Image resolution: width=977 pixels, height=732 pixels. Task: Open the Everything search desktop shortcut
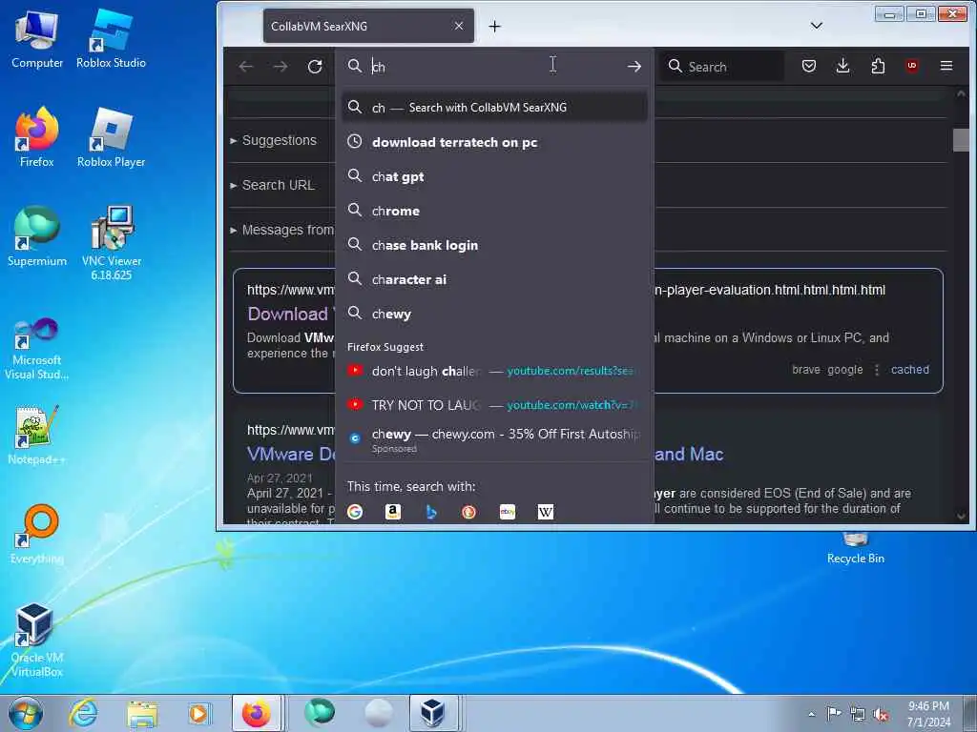pos(37,534)
